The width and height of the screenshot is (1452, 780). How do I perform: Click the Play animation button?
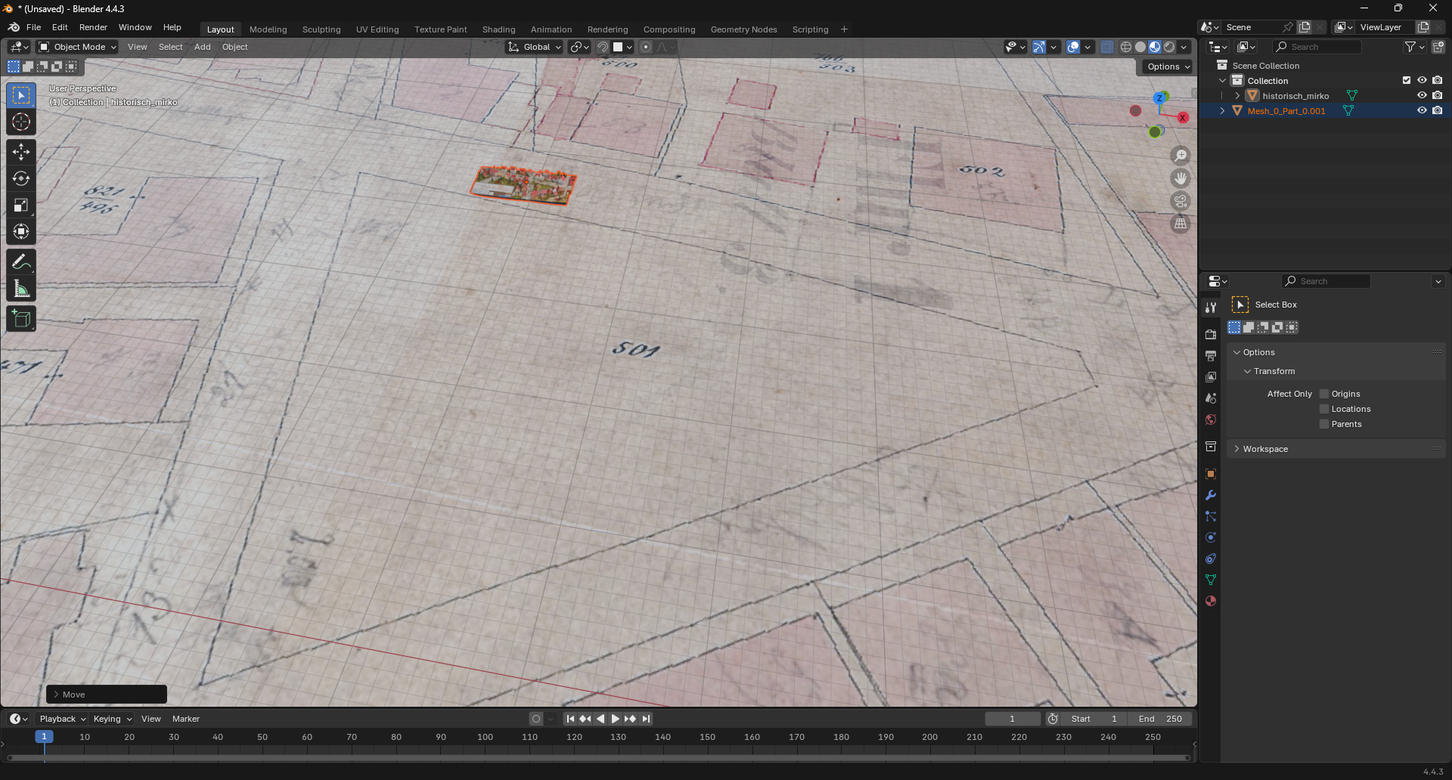(615, 719)
